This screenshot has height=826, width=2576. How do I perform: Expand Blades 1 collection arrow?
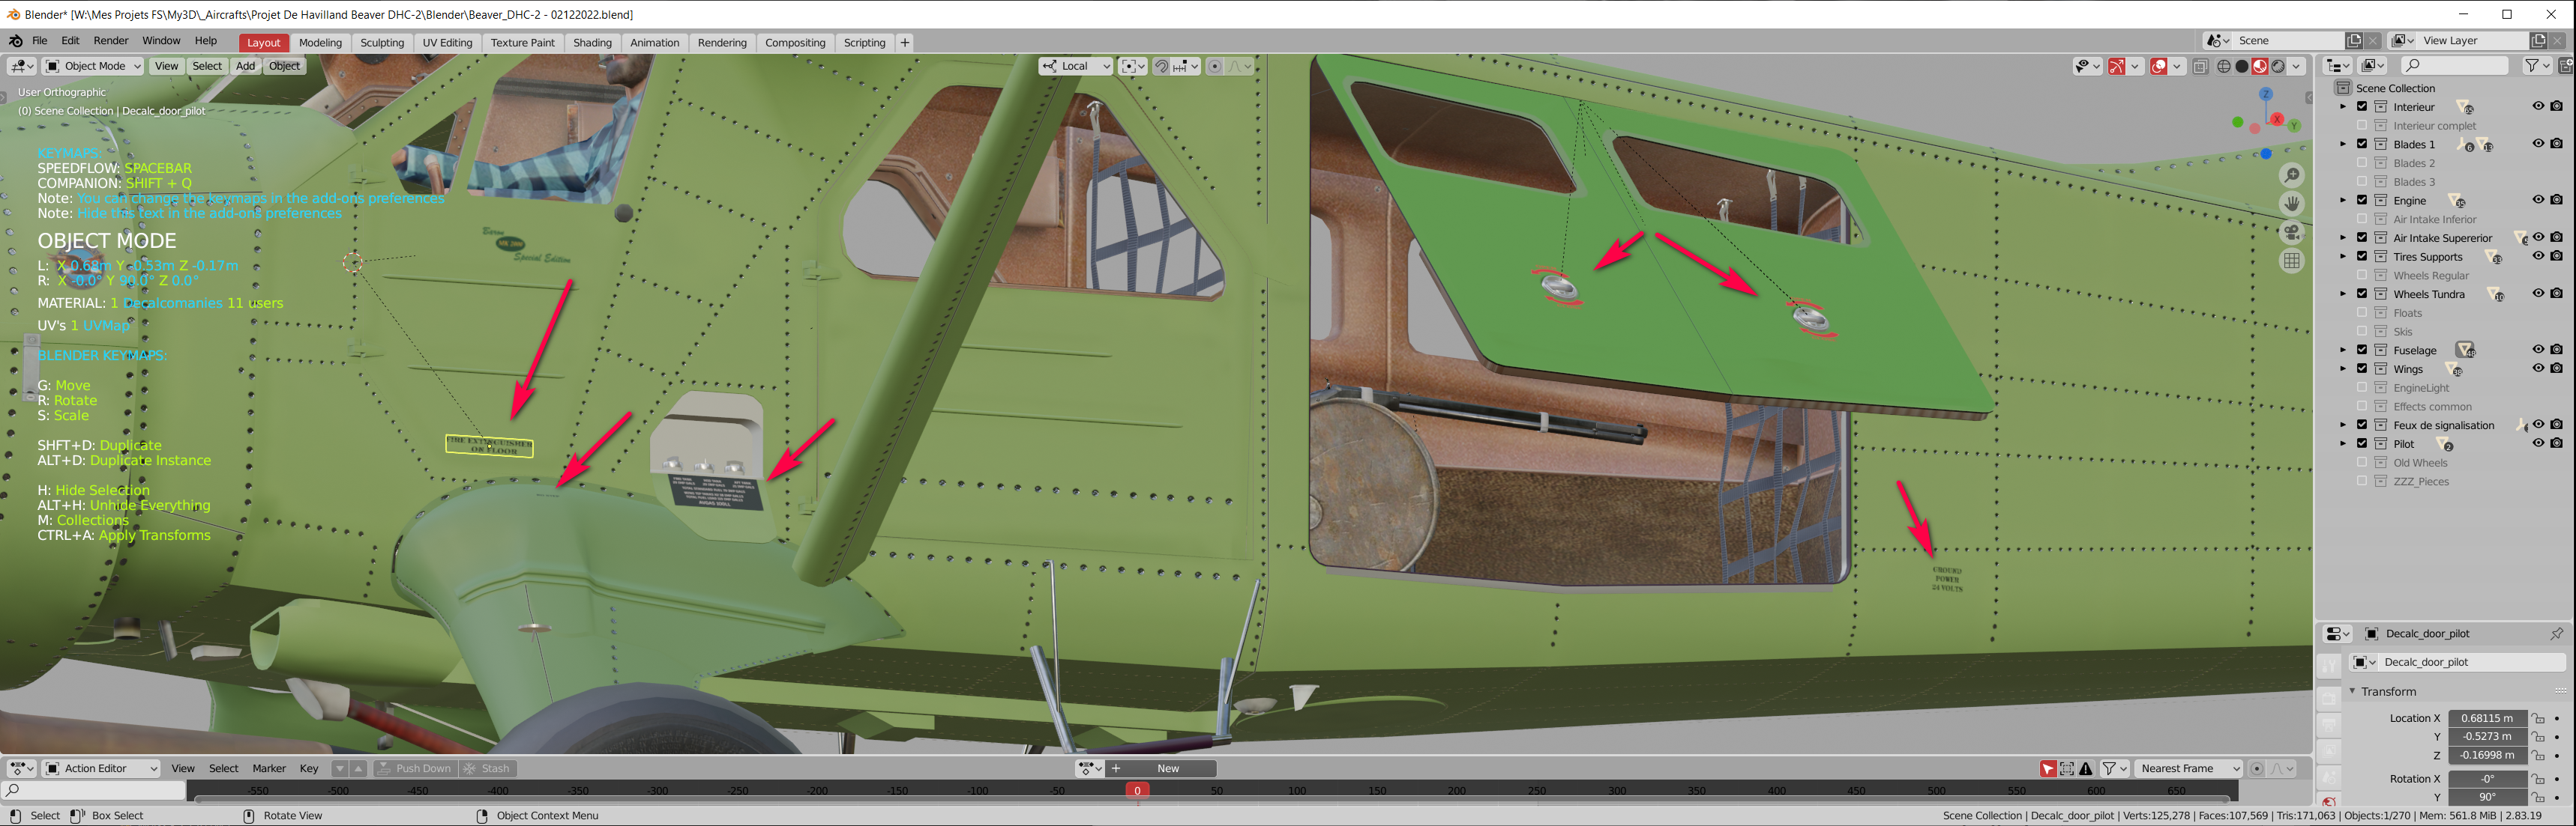(2343, 144)
